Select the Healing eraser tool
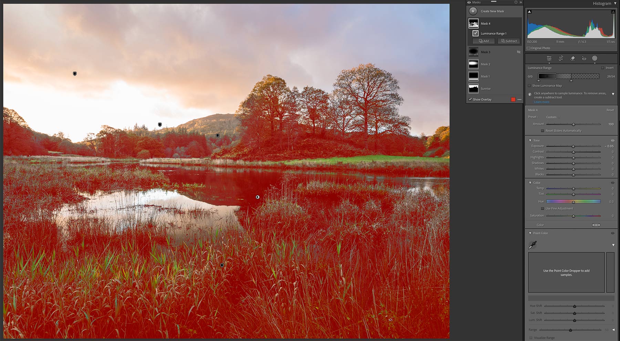Image resolution: width=620 pixels, height=341 pixels. point(572,58)
